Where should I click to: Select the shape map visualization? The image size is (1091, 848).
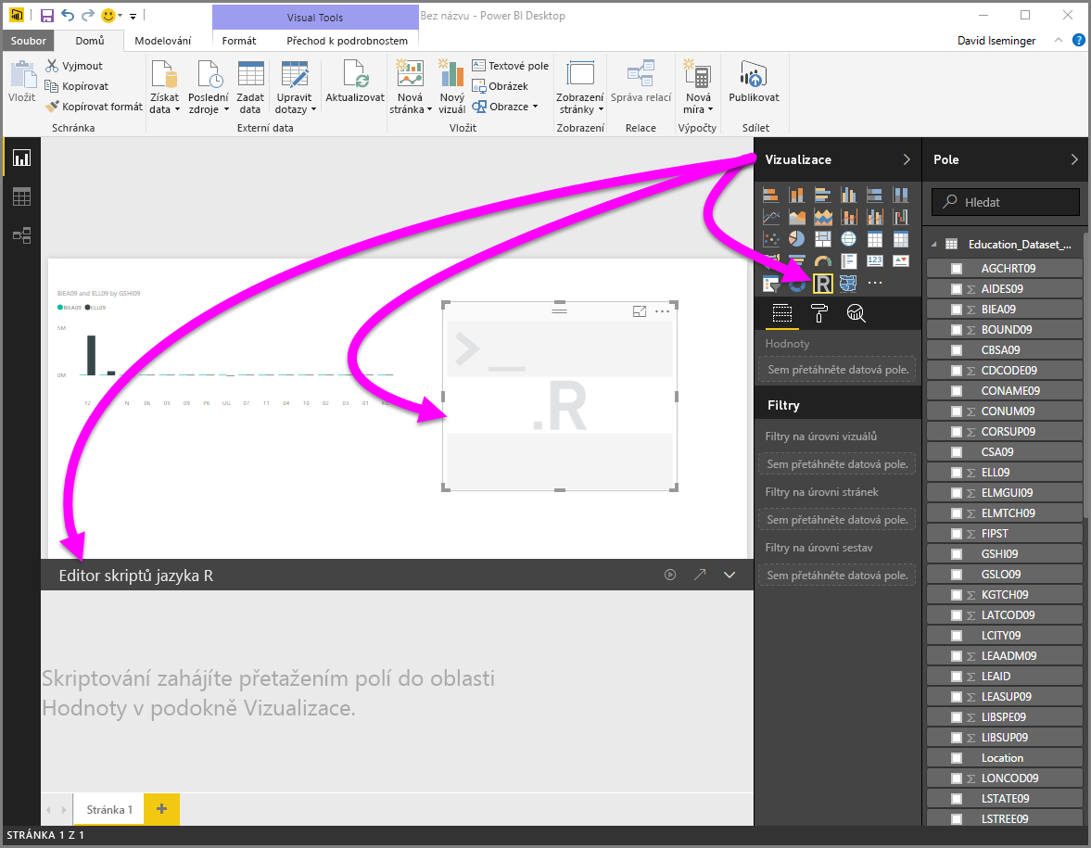[x=848, y=284]
